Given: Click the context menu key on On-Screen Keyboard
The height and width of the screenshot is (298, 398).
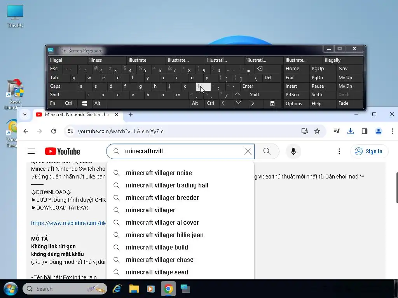Looking at the screenshot, I should (x=272, y=103).
